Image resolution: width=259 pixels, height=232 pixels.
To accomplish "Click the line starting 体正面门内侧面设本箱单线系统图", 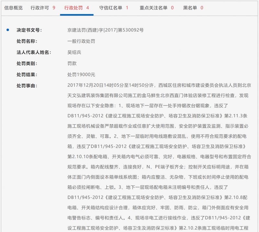I will [158, 177].
